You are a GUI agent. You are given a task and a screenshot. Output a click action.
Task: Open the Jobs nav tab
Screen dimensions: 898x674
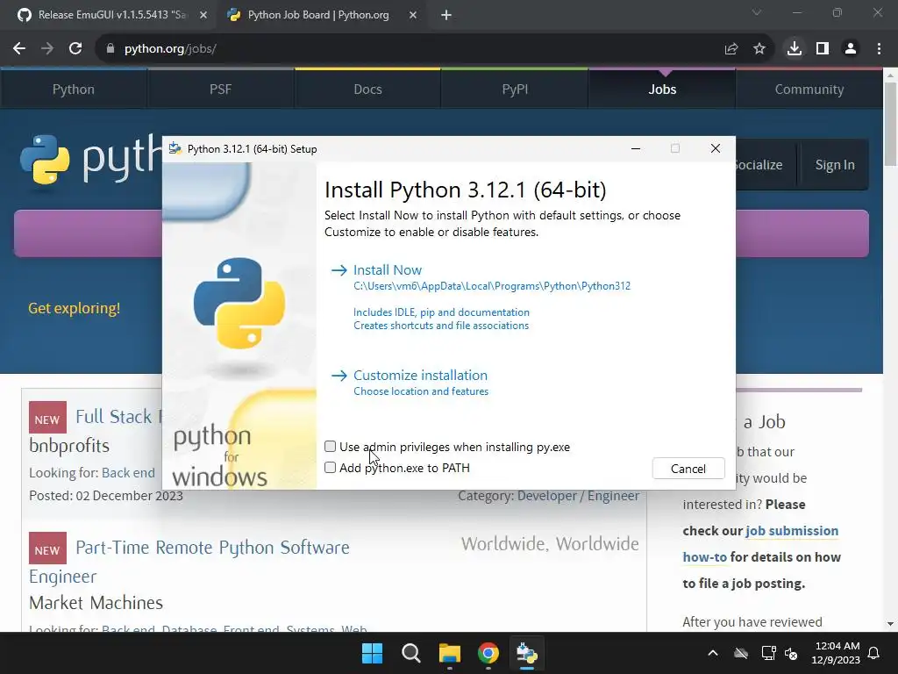point(662,90)
